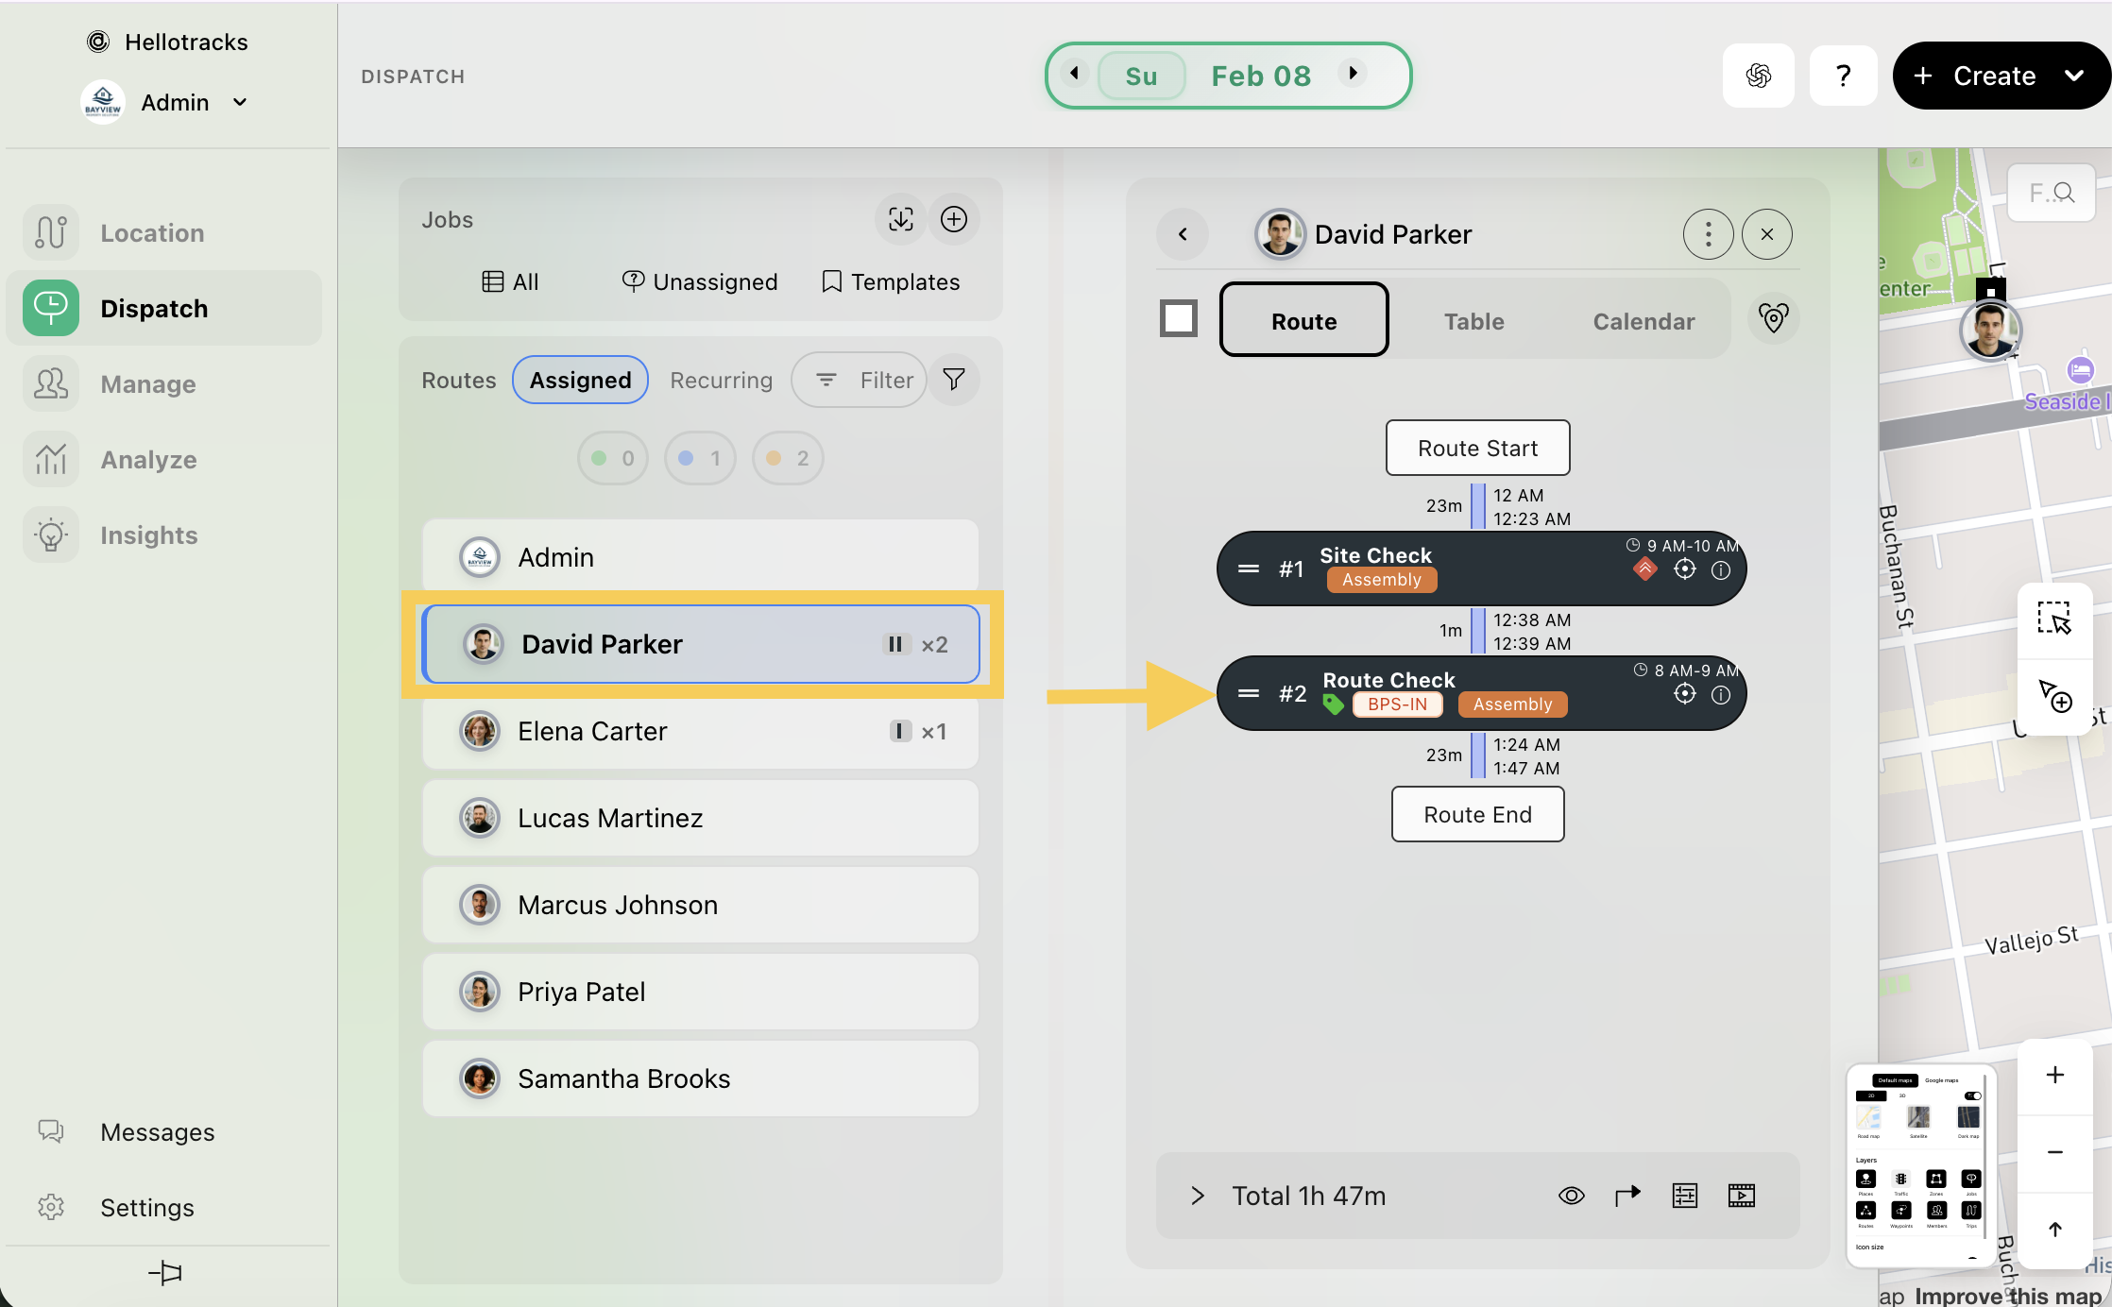Expand the Admin account dropdown
Image resolution: width=2112 pixels, height=1307 pixels.
click(x=240, y=102)
